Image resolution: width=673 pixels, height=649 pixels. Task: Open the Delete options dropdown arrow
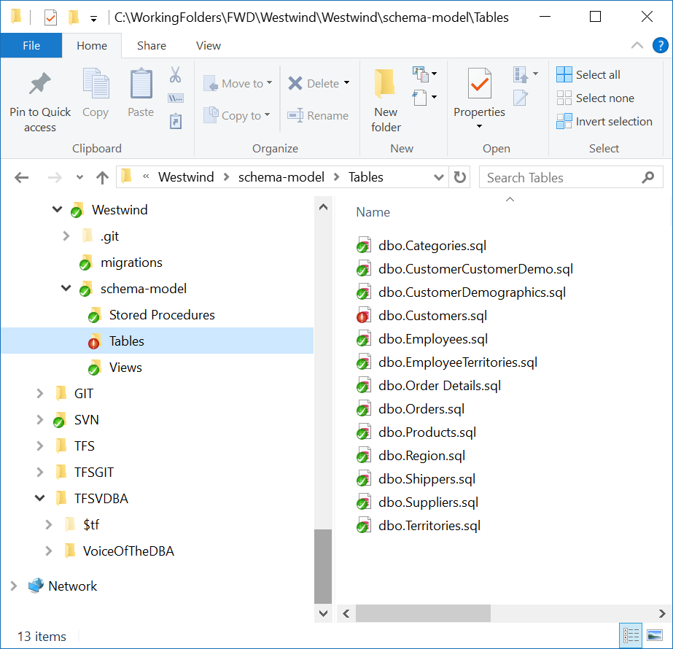point(346,83)
